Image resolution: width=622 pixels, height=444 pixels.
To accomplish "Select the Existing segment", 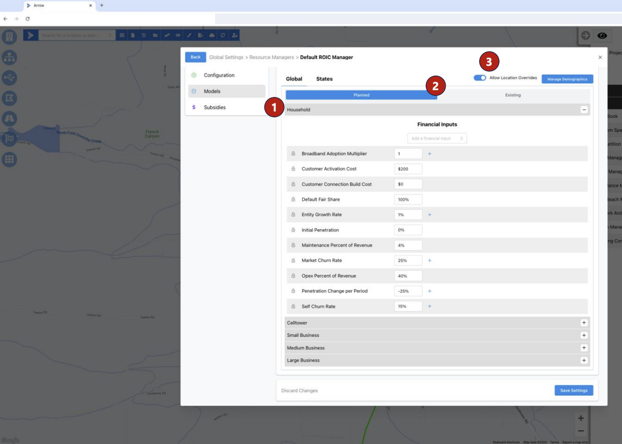I will click(513, 95).
